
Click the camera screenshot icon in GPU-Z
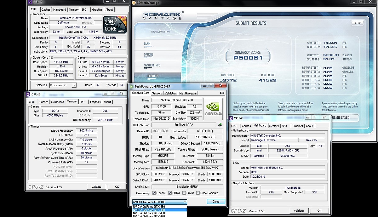[x=222, y=93]
